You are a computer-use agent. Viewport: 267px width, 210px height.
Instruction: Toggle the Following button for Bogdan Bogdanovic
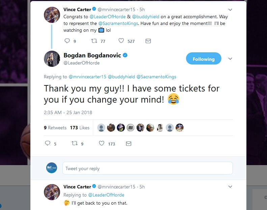coord(204,59)
